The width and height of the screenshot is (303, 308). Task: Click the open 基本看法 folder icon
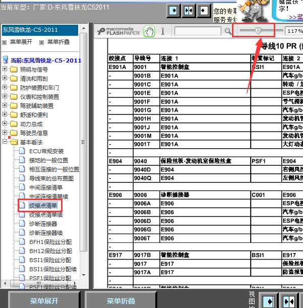14,142
